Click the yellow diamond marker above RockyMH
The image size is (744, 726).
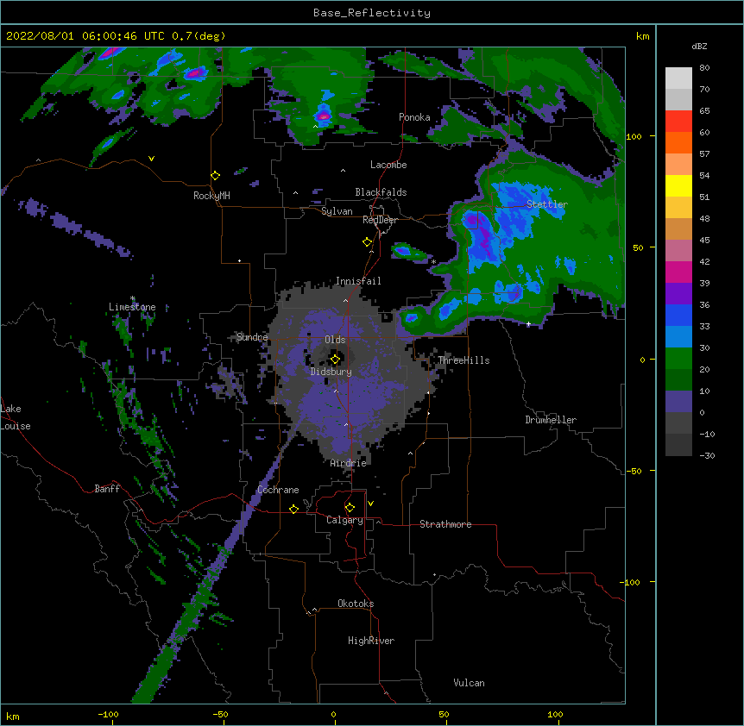click(216, 176)
